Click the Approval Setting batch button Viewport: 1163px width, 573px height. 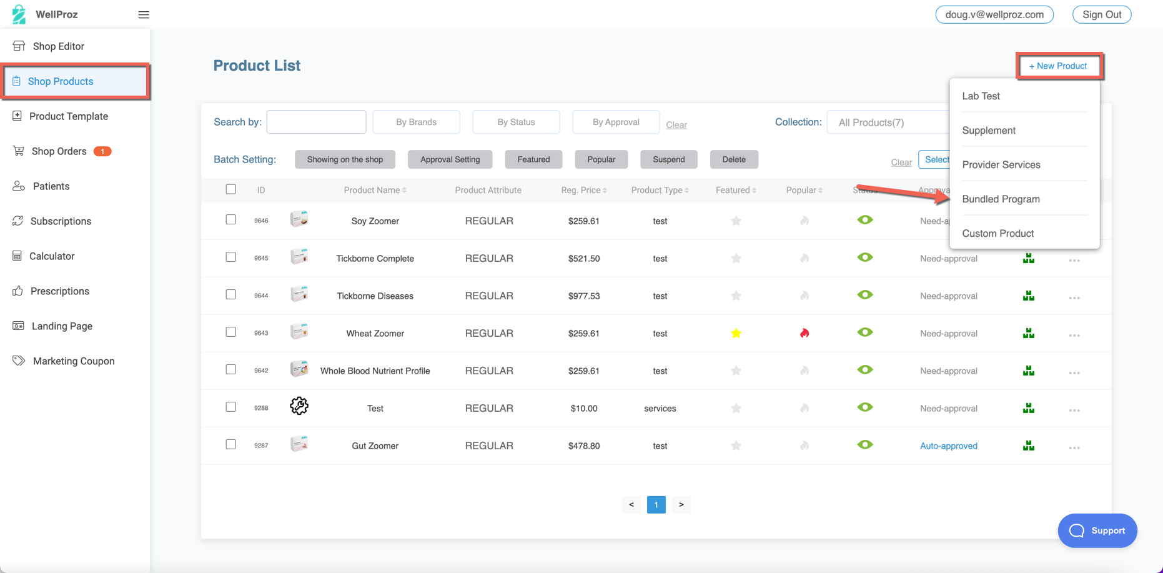pos(450,159)
